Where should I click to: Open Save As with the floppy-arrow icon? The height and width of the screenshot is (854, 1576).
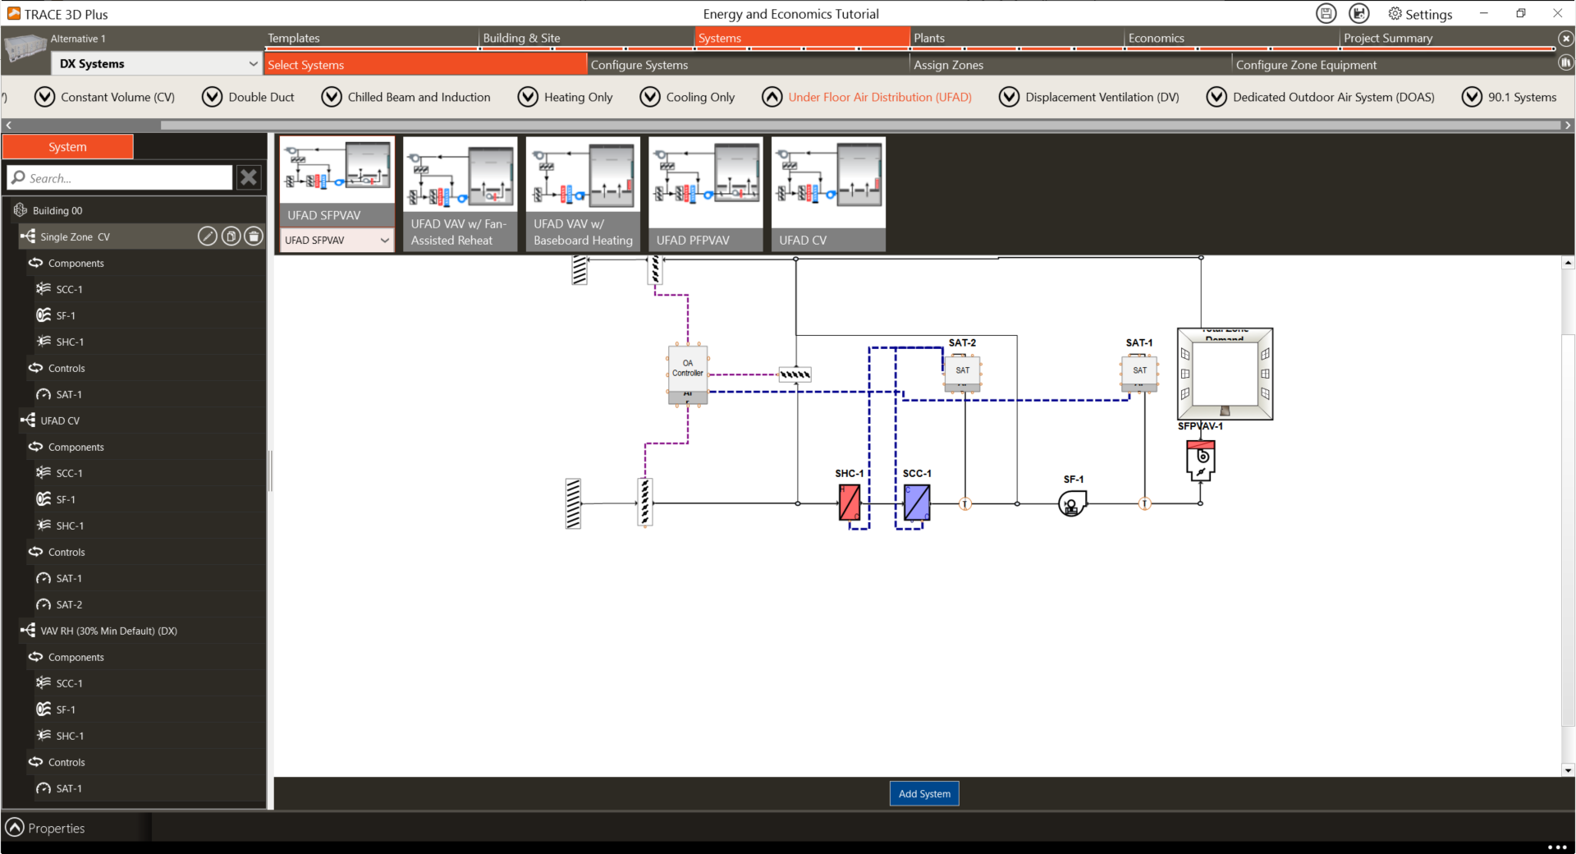click(x=1359, y=14)
